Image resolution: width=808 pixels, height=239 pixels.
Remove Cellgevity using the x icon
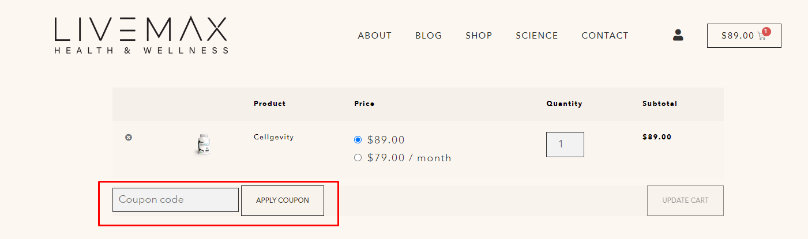[129, 137]
